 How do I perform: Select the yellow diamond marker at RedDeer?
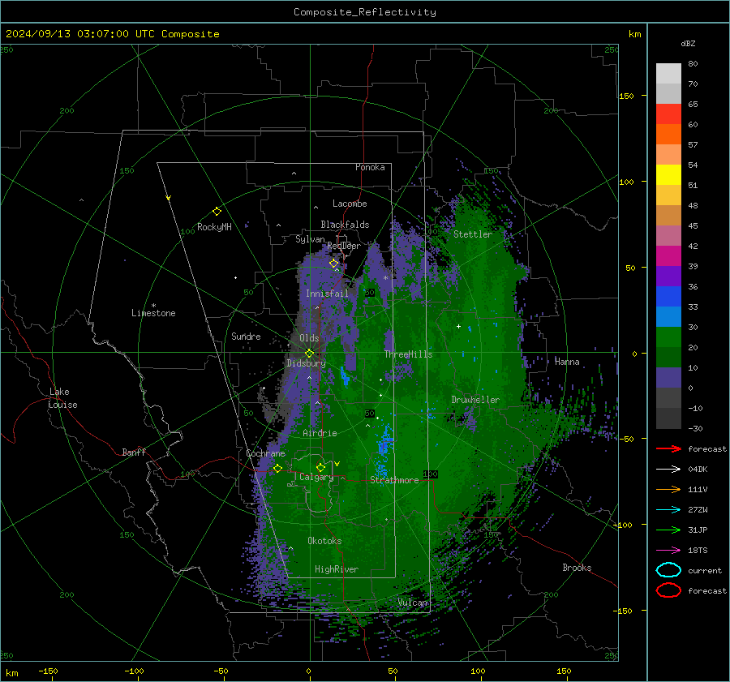[333, 264]
